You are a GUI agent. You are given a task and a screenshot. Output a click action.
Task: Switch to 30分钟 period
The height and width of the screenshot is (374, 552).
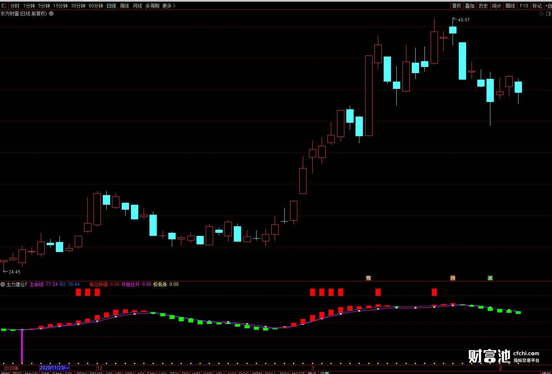78,6
